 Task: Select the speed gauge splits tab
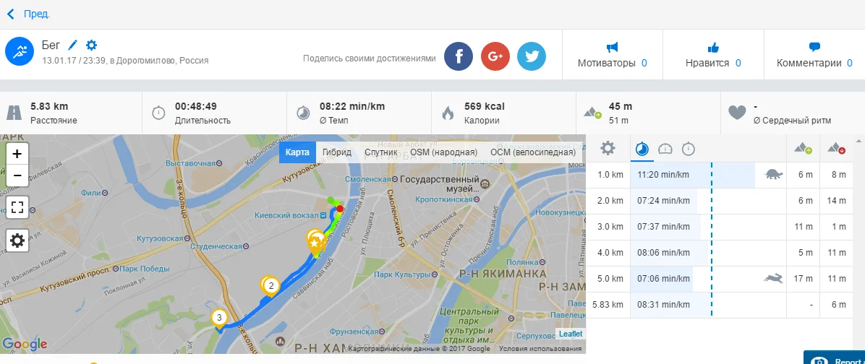[x=666, y=149]
